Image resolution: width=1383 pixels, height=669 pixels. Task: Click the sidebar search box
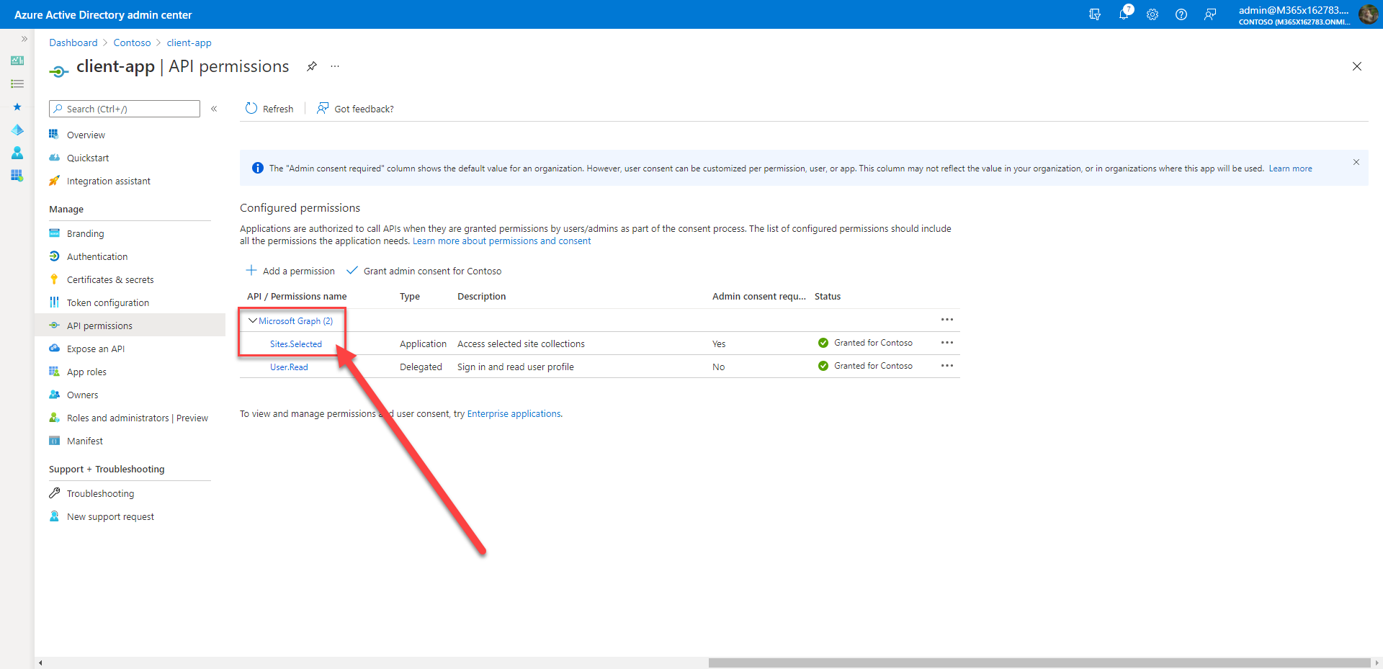[125, 109]
